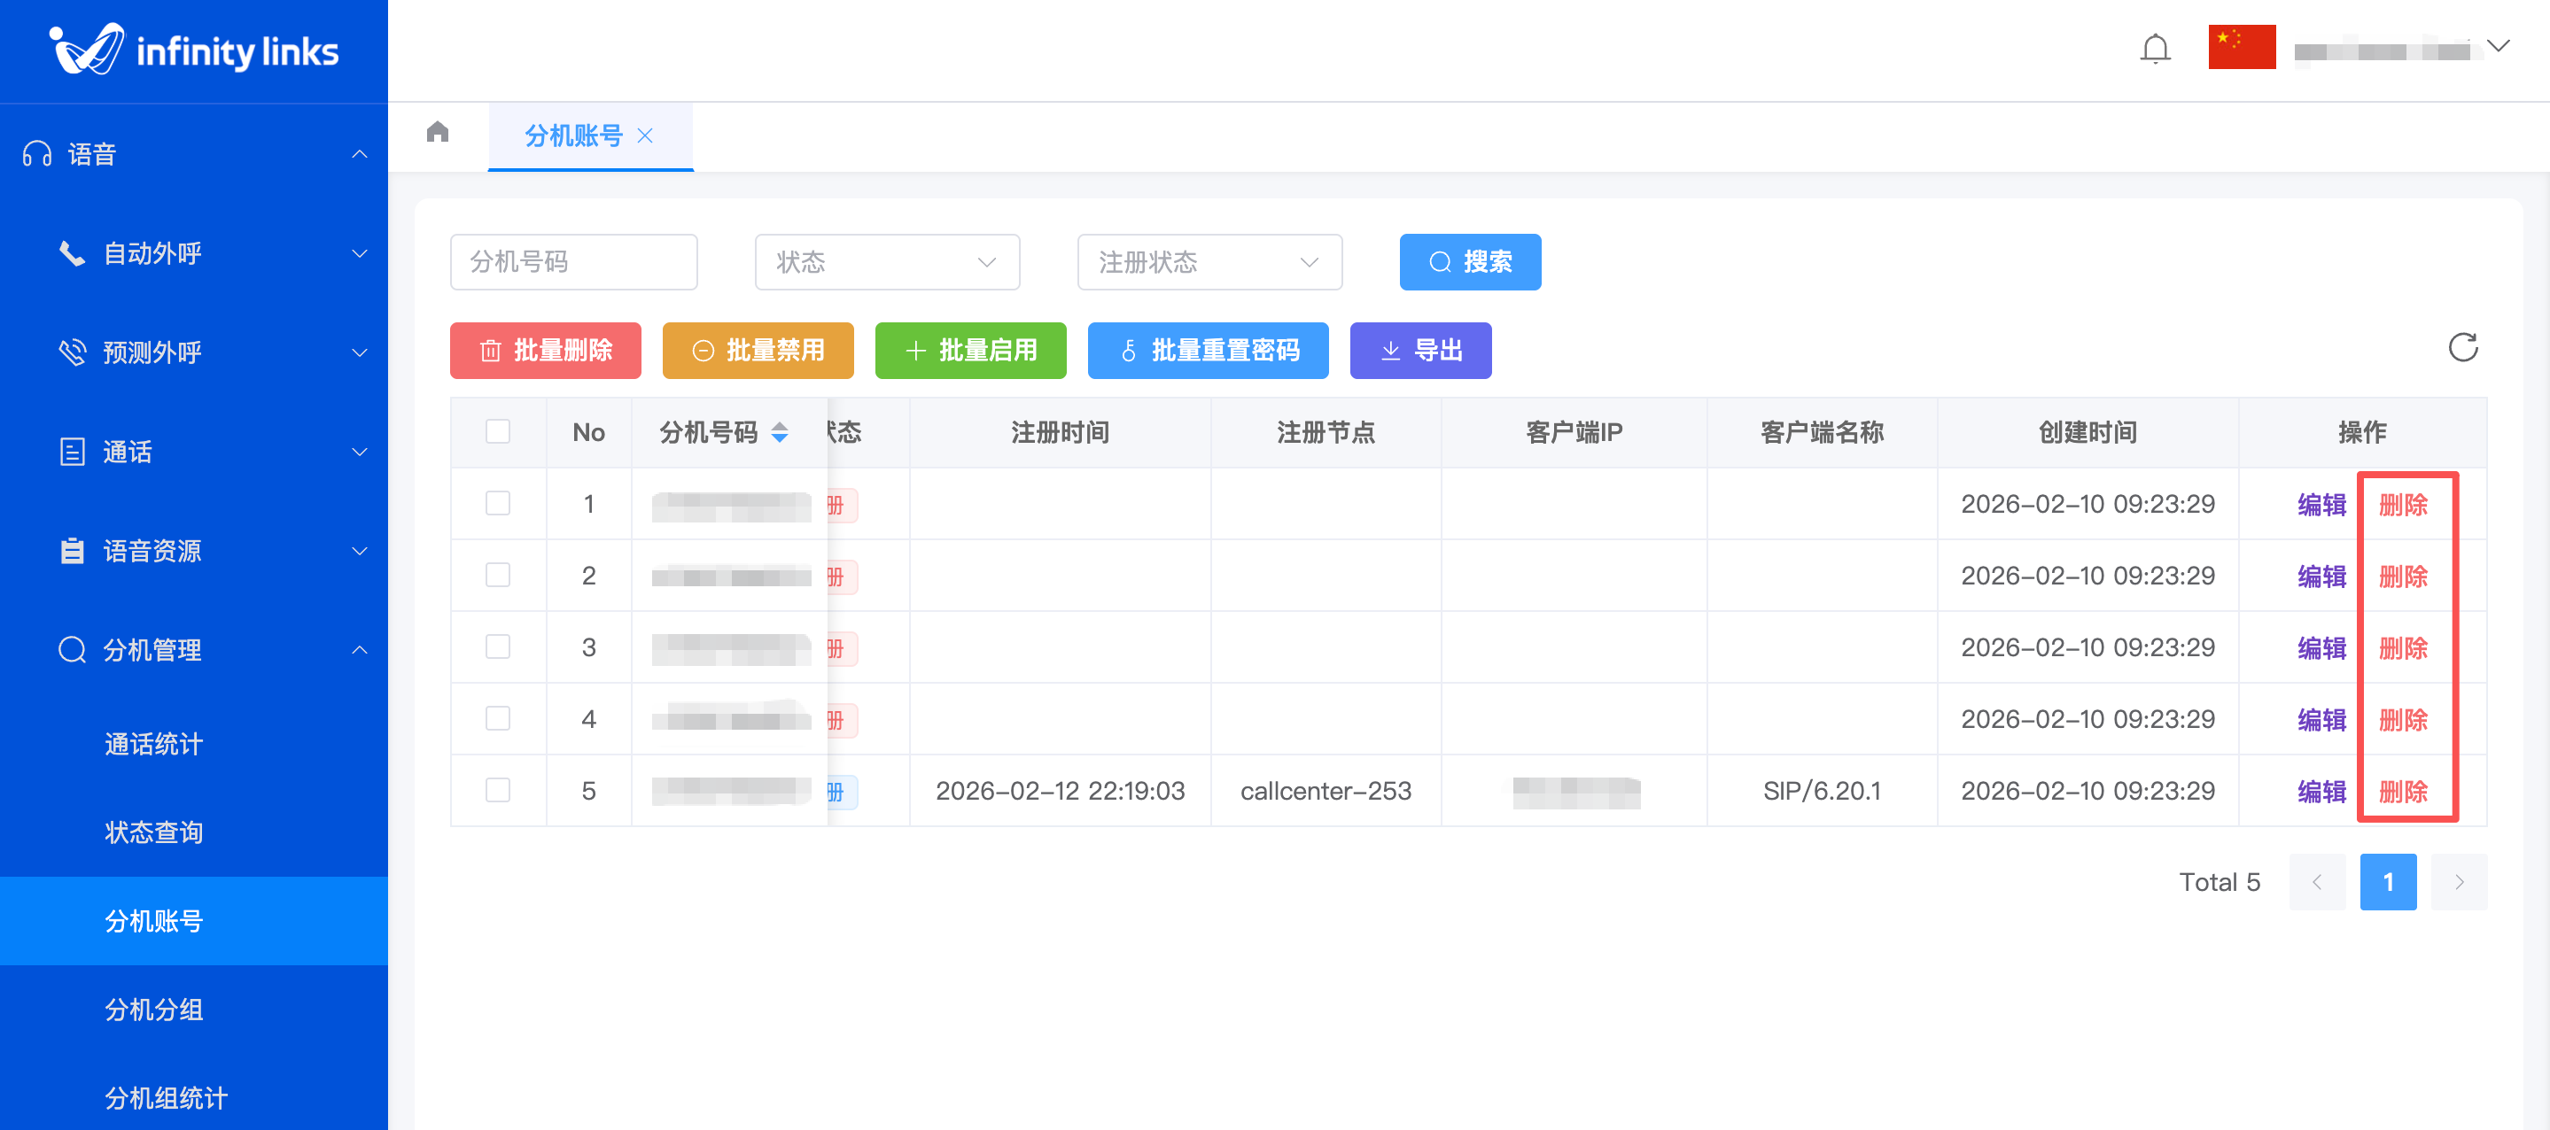Click the refresh table icon
This screenshot has width=2550, height=1130.
tap(2462, 348)
